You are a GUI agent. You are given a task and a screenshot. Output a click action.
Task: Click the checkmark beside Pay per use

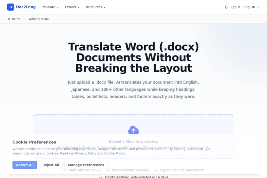156,170
